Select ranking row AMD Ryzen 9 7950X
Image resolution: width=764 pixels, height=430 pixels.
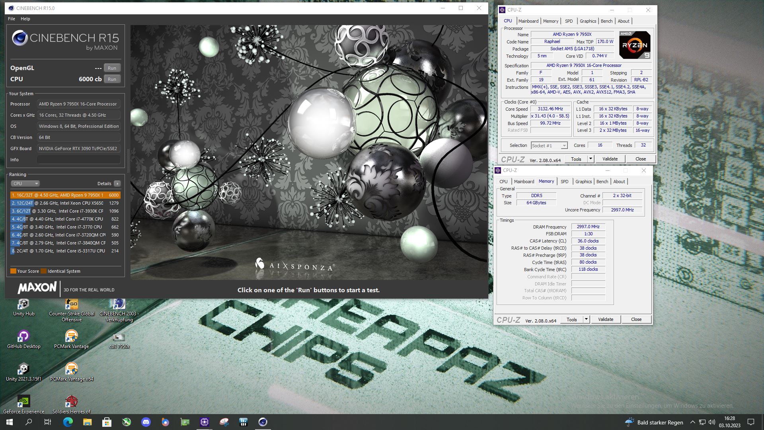[65, 195]
